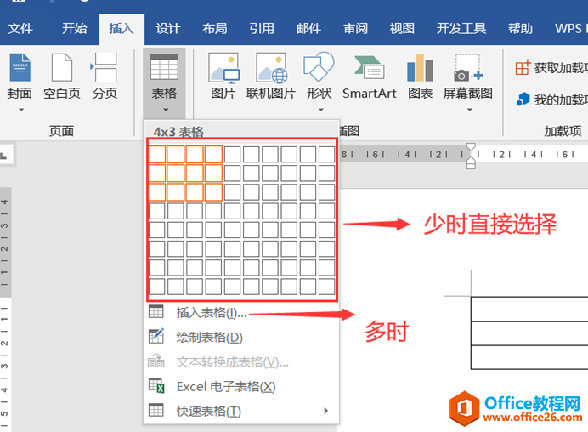Click the 形状 shapes icon
Viewport: 588px width, 432px height.
pyautogui.click(x=319, y=67)
